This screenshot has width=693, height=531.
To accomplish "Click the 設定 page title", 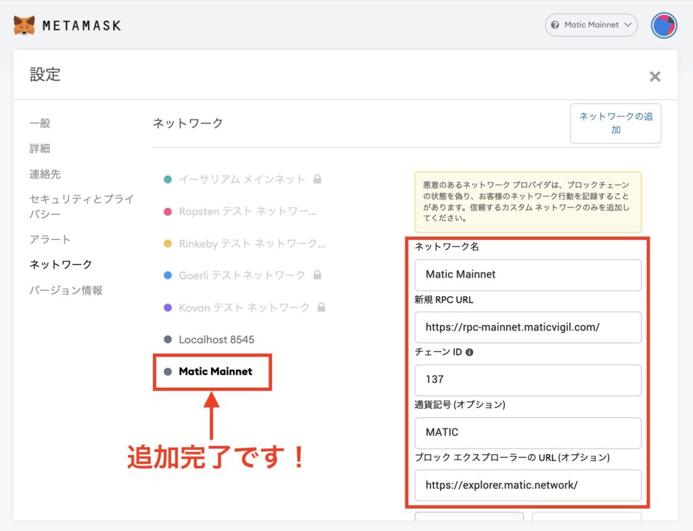I will [45, 74].
